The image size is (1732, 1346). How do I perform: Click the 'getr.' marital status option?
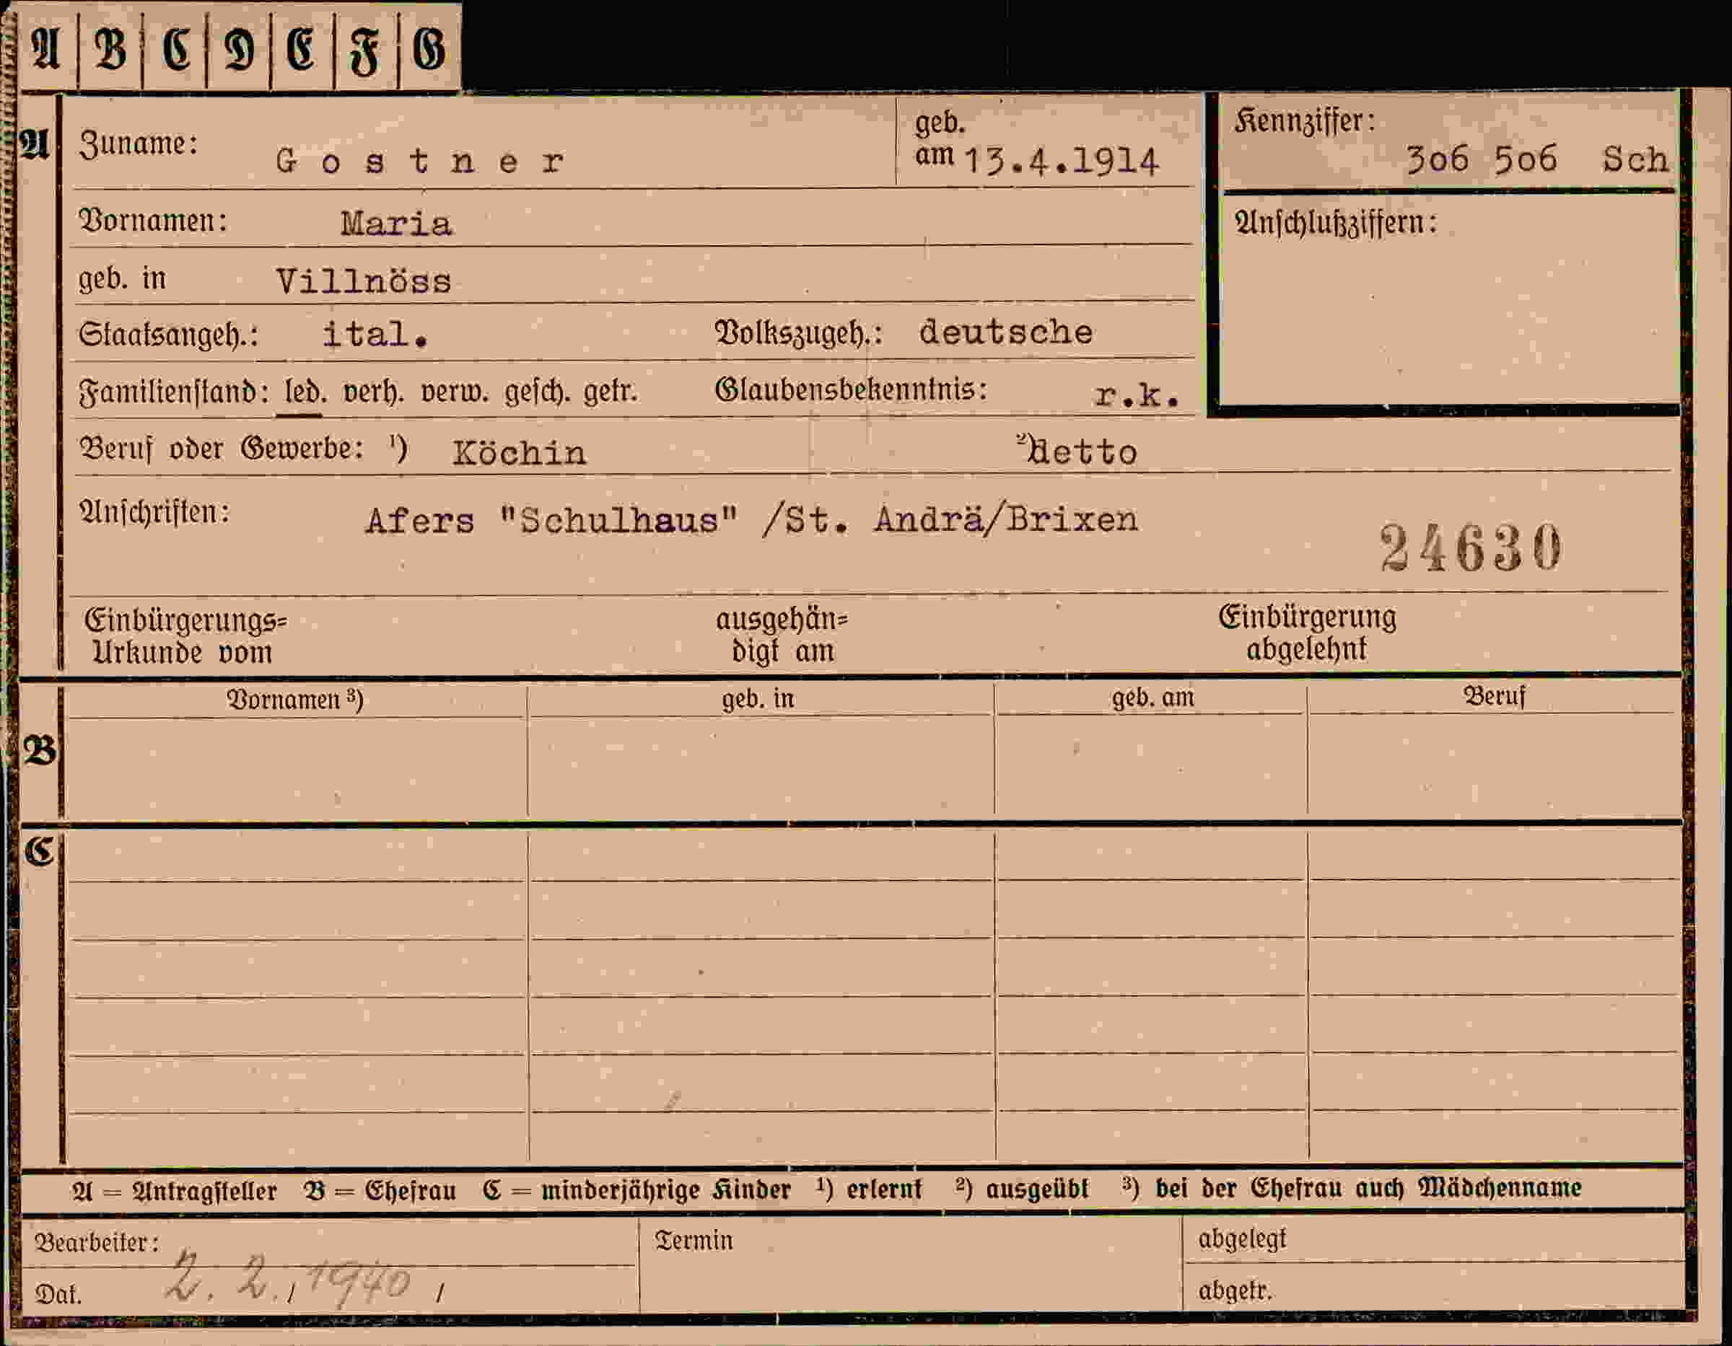pos(611,392)
